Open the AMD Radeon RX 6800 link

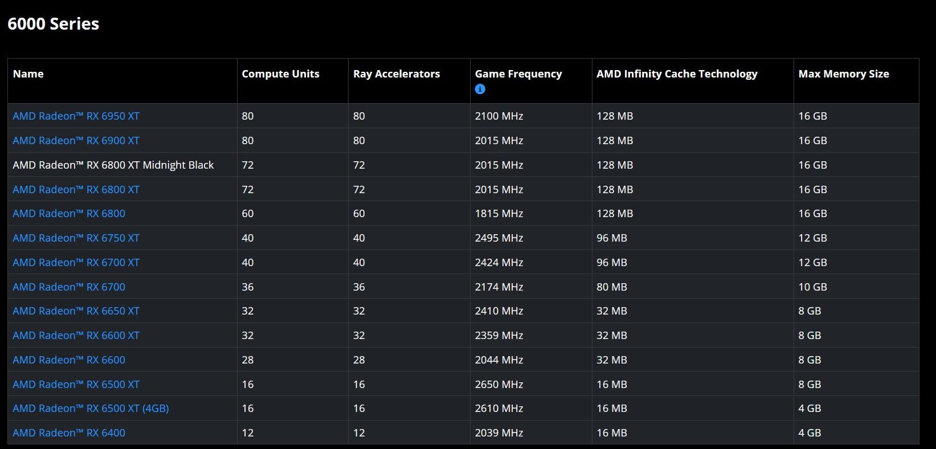pos(69,214)
